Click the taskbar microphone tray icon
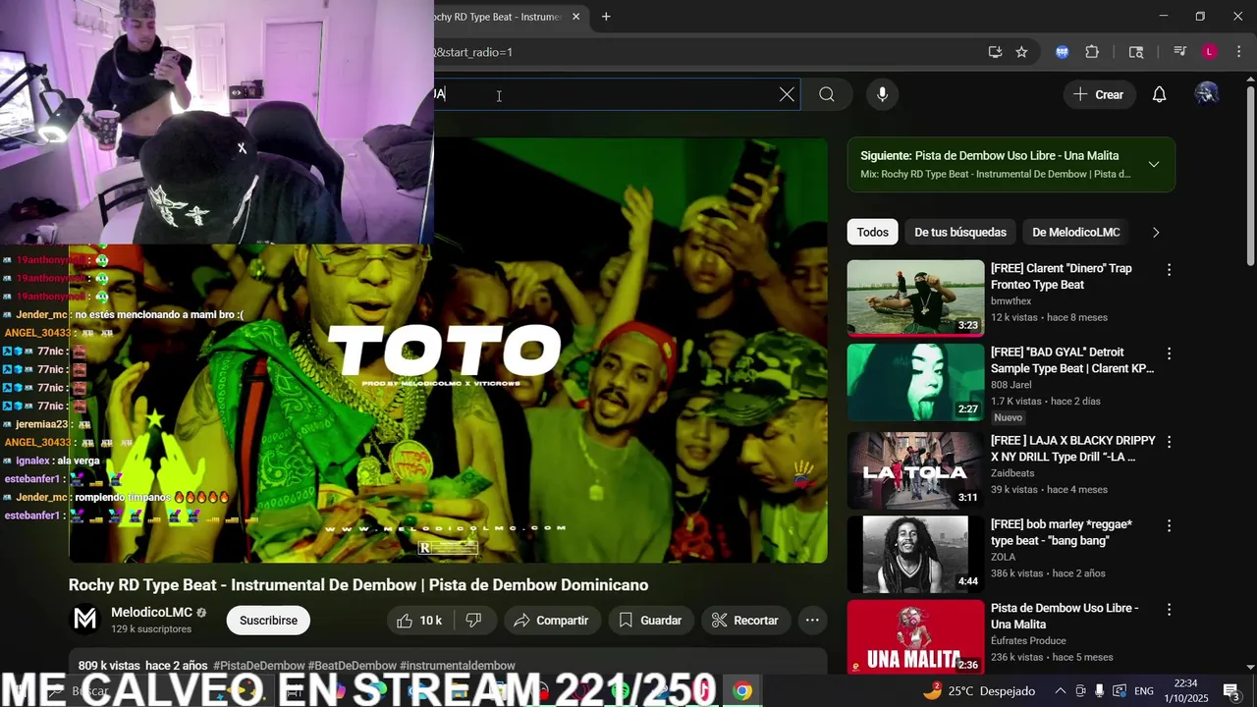1257x707 pixels. click(x=1100, y=691)
